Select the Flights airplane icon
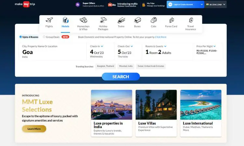The height and width of the screenshot is (146, 244). (x=49, y=20)
